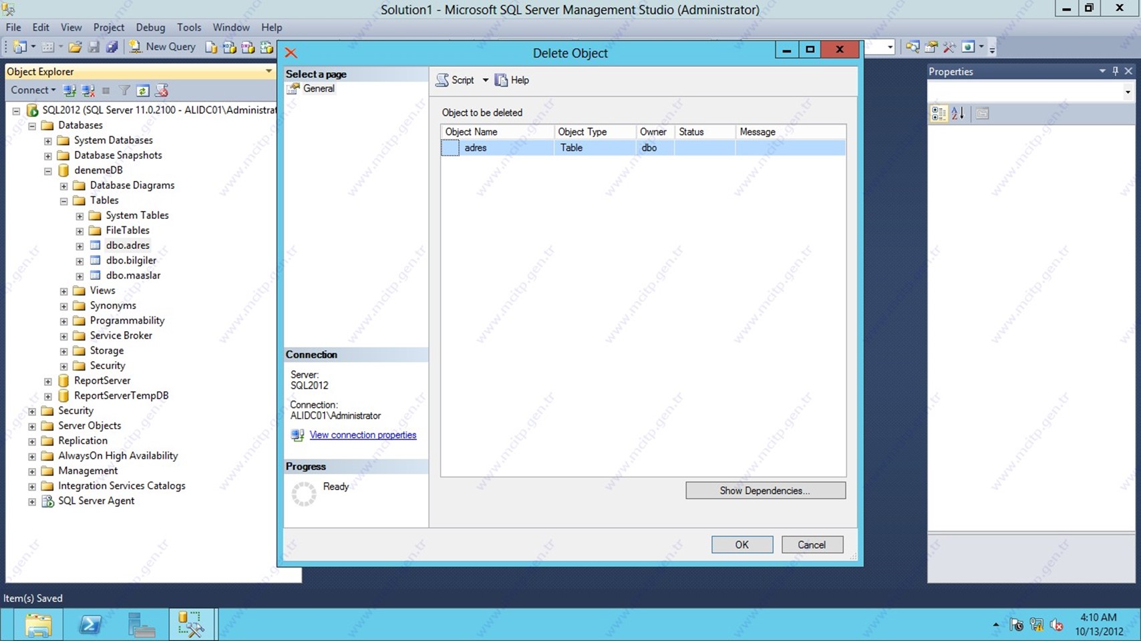
Task: Collapse the SQL2012 server node
Action: coord(16,111)
